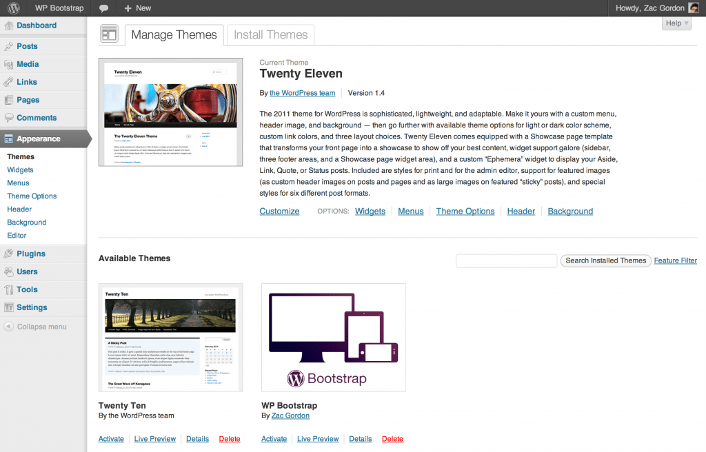Select the Pages icon in the sidebar

coord(10,99)
